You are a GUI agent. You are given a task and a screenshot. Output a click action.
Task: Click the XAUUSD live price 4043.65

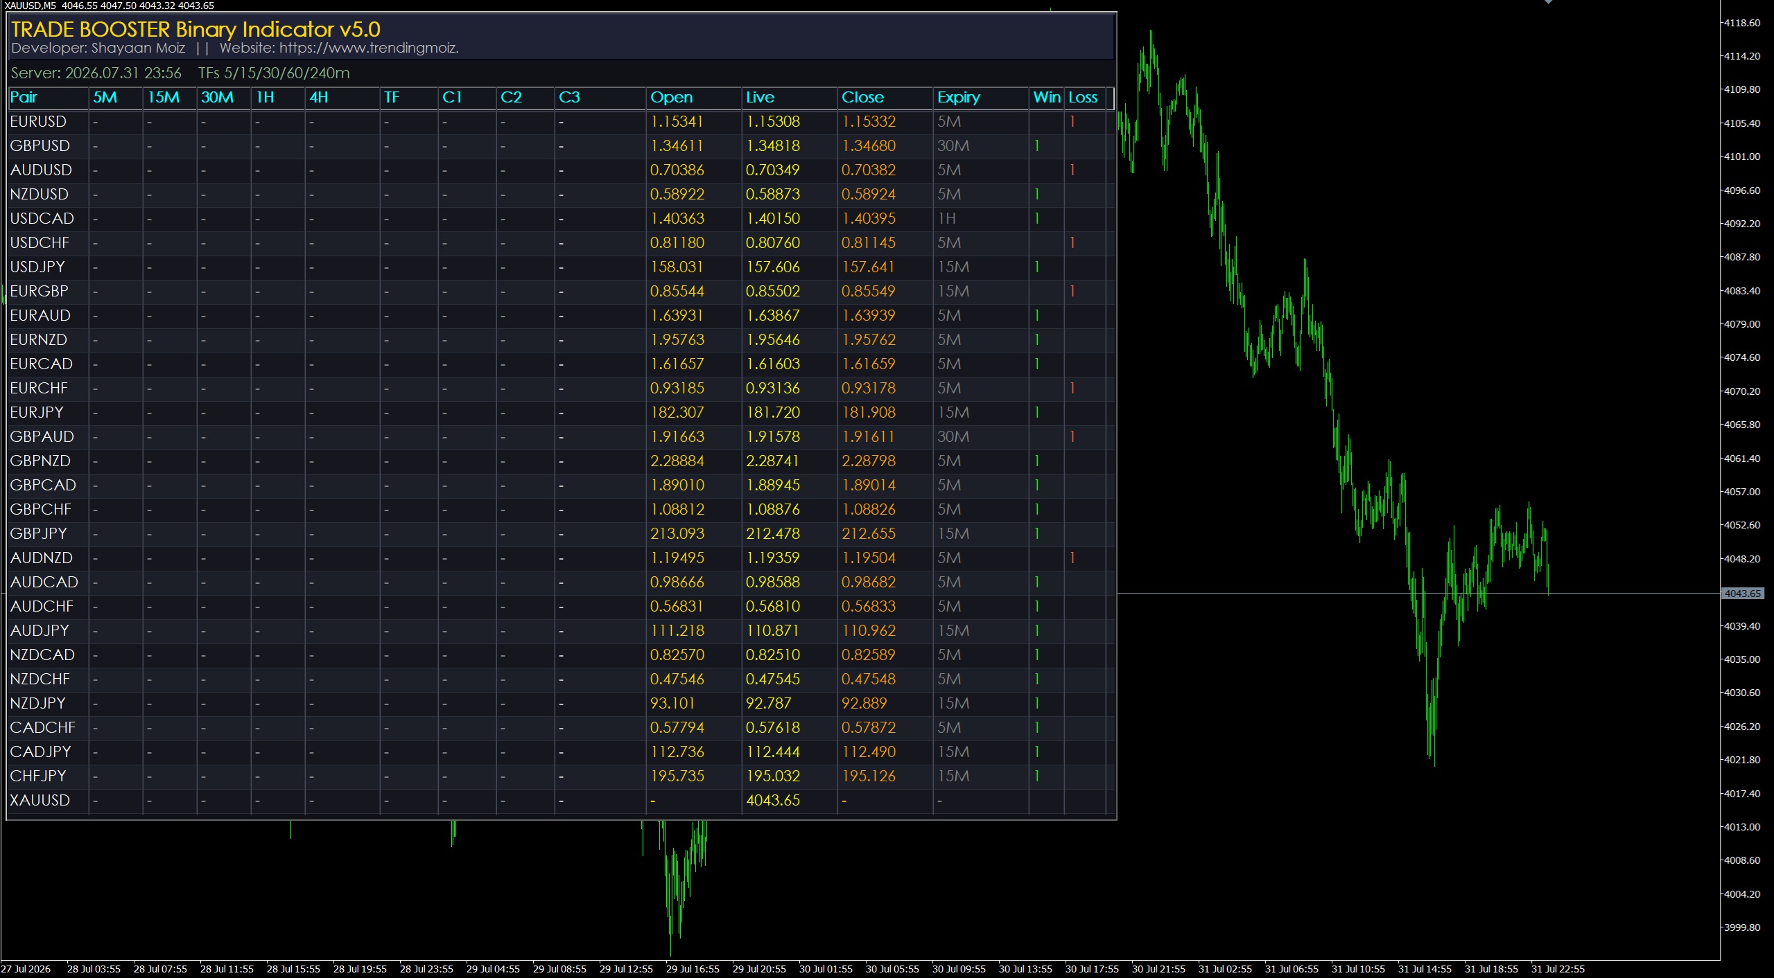coord(773,800)
